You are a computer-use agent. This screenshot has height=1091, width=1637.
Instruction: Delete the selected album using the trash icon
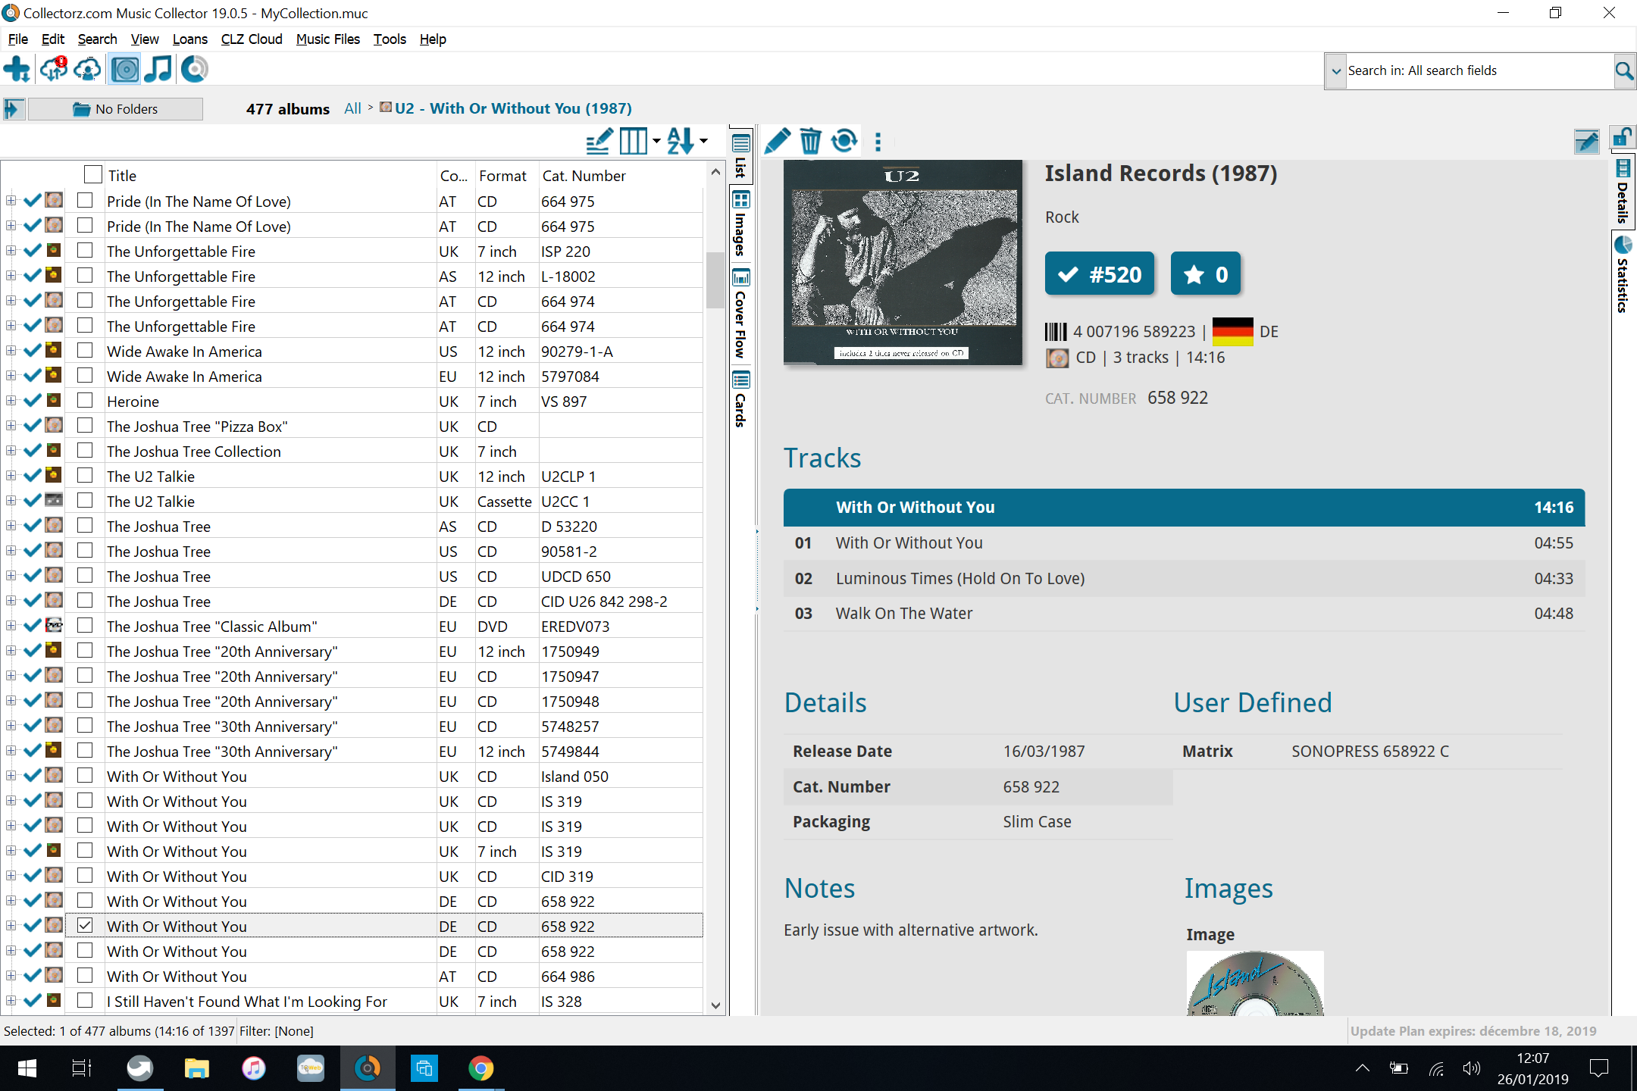click(811, 141)
